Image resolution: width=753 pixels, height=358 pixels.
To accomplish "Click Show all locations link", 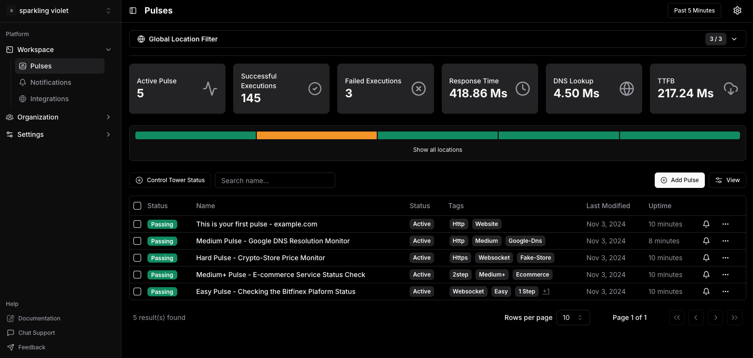I will point(437,150).
